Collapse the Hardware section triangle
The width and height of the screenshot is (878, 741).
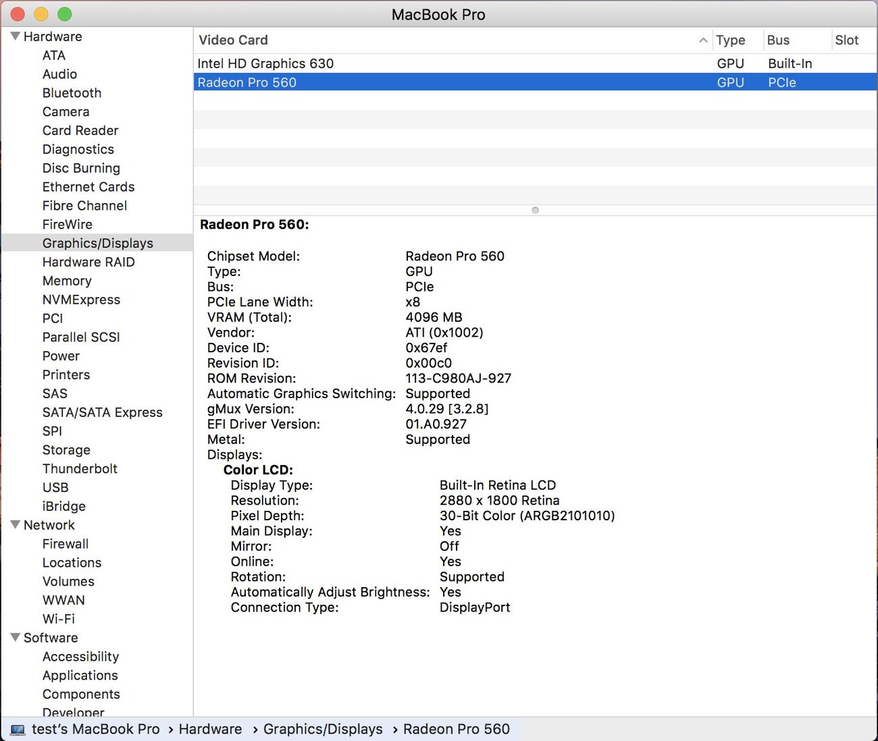(15, 36)
